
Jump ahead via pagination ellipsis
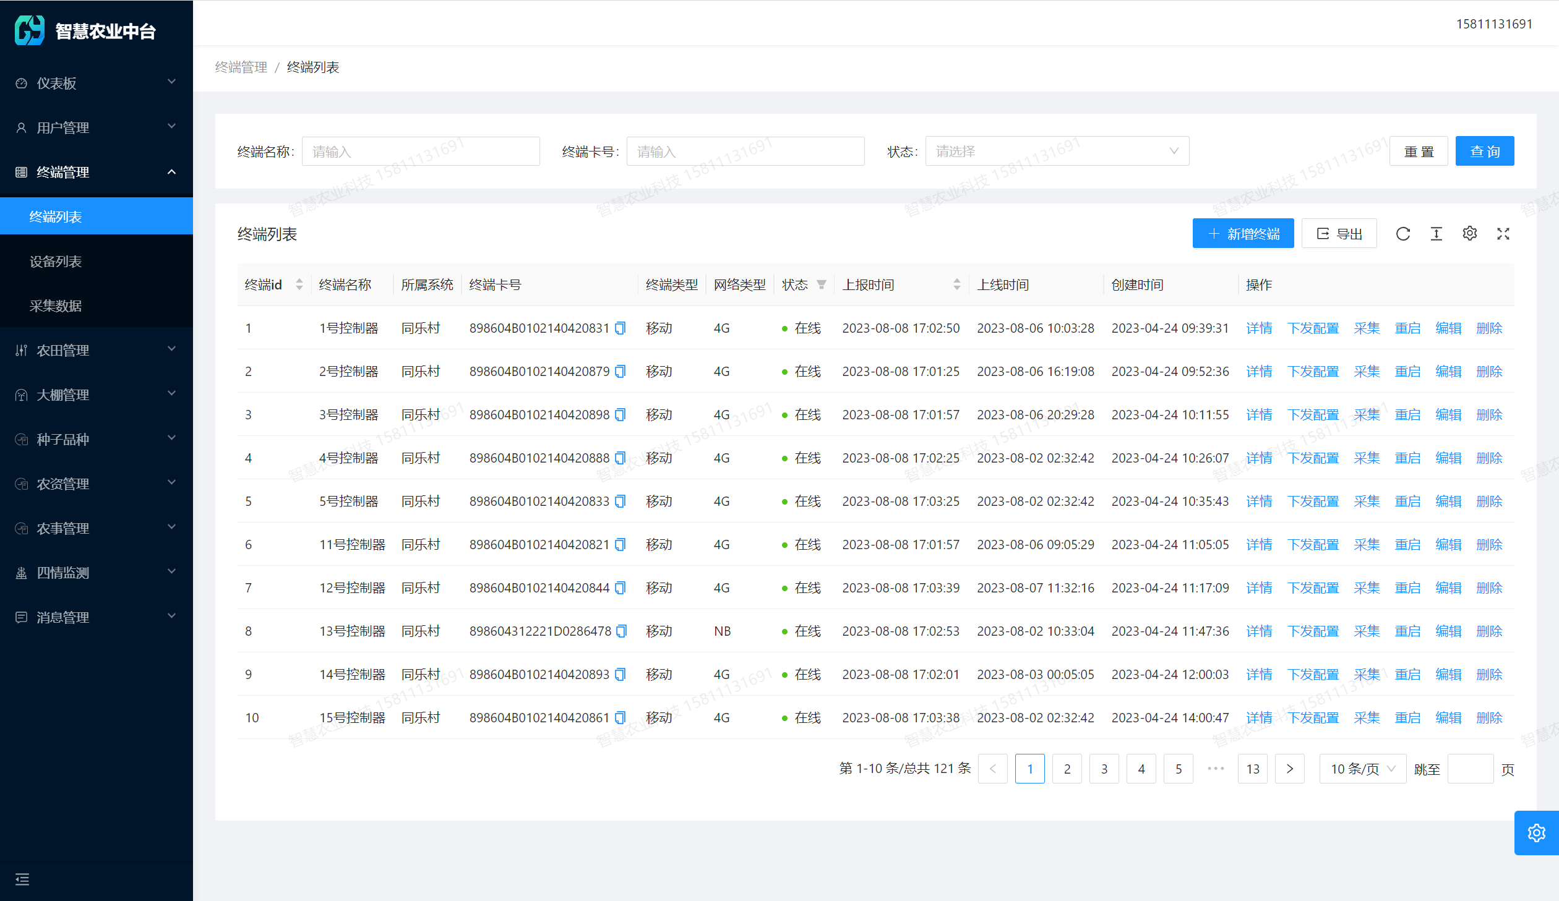click(1216, 769)
